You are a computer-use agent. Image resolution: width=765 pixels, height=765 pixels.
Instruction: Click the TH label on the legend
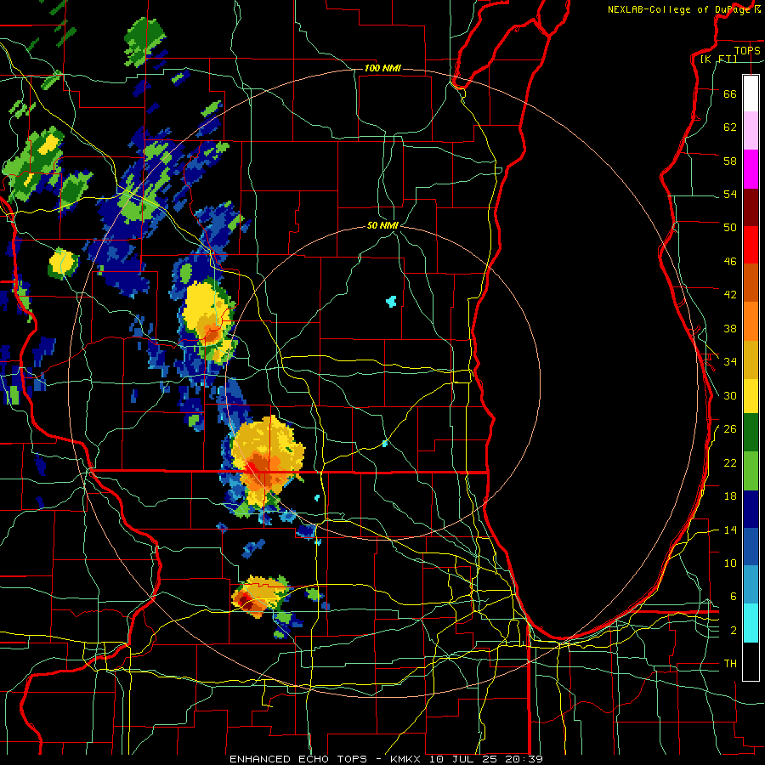coord(730,664)
